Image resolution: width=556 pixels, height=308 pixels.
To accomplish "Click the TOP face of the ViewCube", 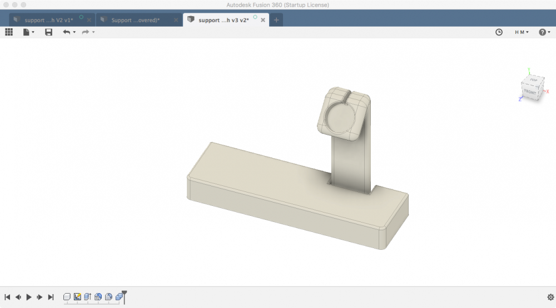I will (534, 80).
